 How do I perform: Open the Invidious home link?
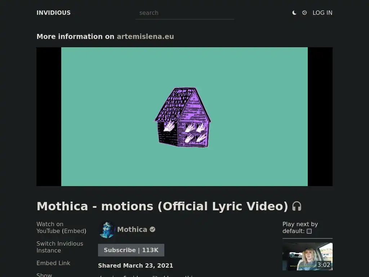point(53,13)
